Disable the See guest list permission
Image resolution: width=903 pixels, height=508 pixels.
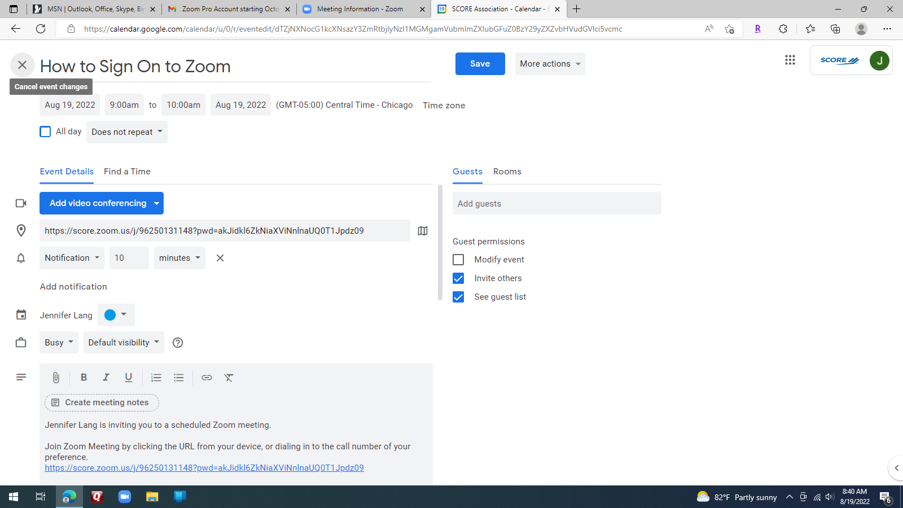click(458, 297)
